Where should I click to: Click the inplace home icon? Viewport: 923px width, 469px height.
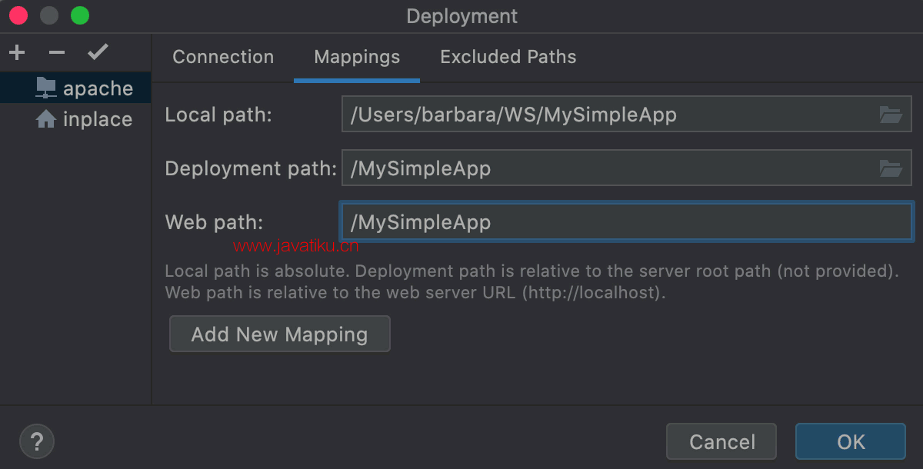tap(46, 119)
